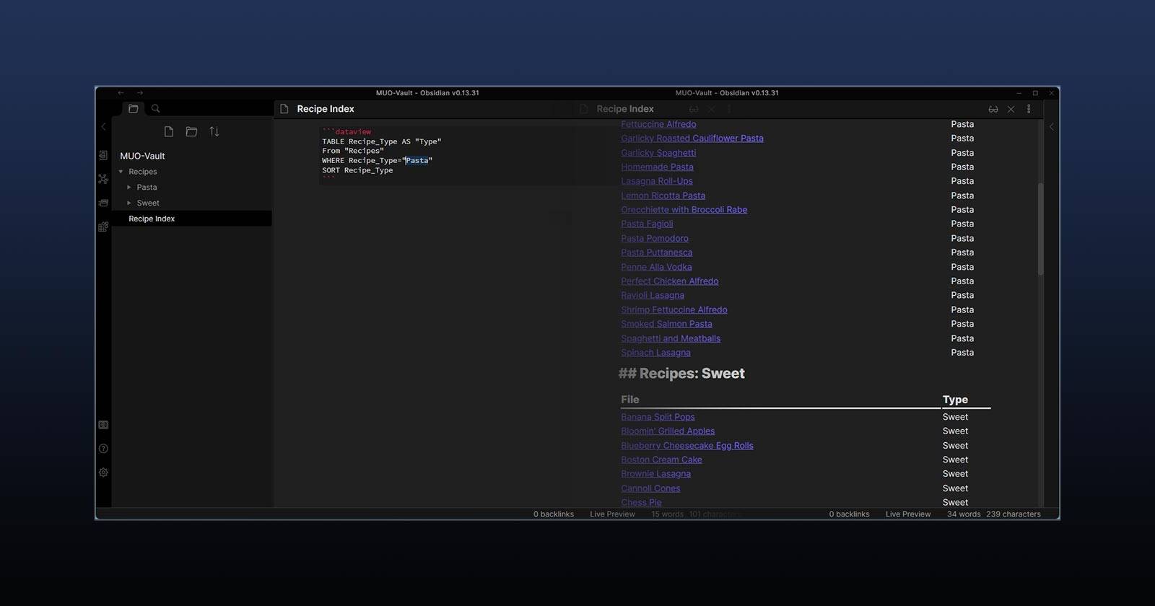Open the Shrimp Fettuccine Alfredo link
Screen dimensions: 1155x606
pyautogui.click(x=674, y=309)
